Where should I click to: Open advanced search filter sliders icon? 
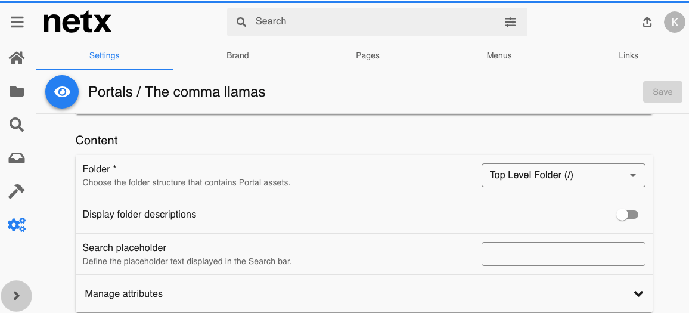point(510,22)
